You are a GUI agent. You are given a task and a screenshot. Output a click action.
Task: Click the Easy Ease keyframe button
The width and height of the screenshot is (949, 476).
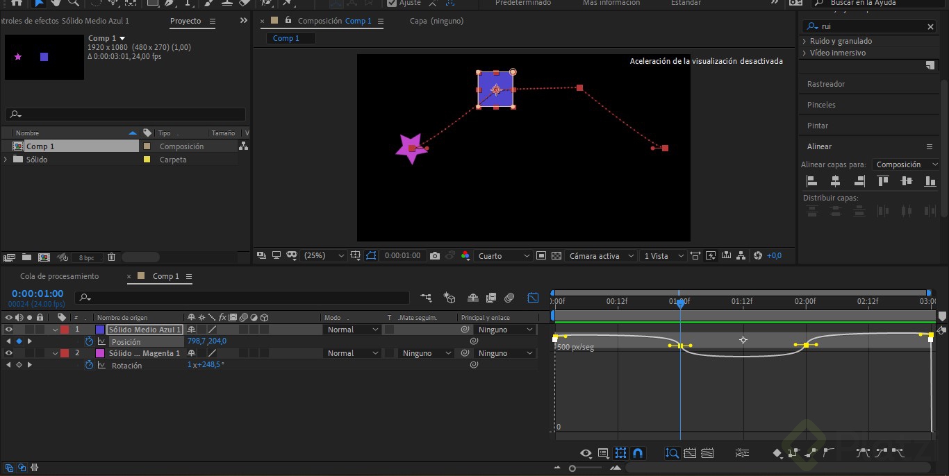863,453
